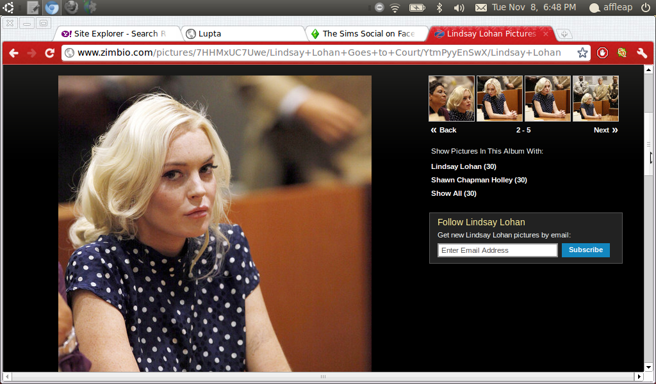Image resolution: width=656 pixels, height=384 pixels.
Task: Open fourth thumbnail showing officers behind
Action: 595,99
